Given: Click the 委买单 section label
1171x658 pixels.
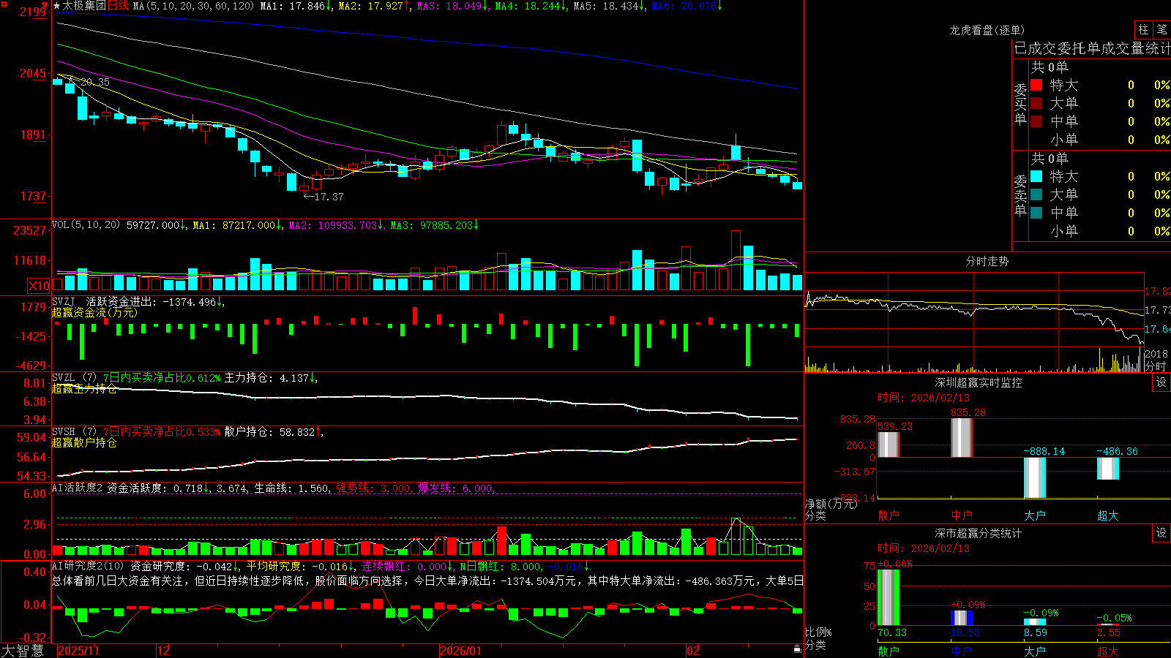Looking at the screenshot, I should pos(1020,103).
